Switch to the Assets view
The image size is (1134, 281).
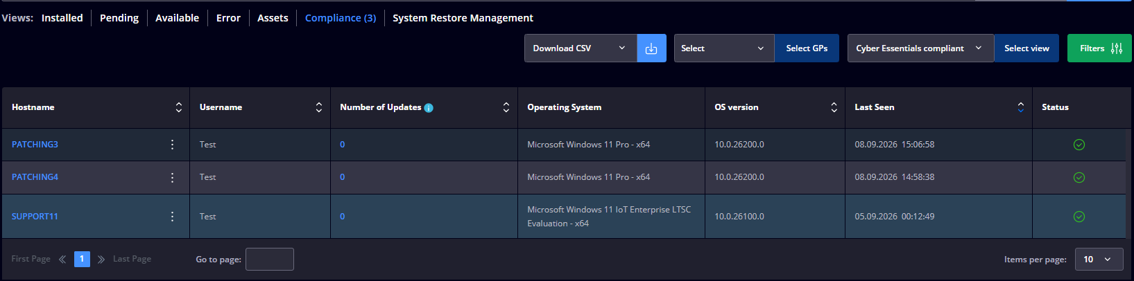[273, 18]
